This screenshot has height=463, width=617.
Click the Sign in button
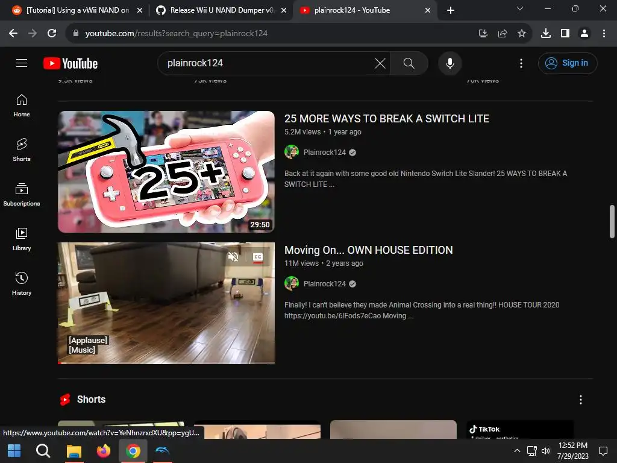(568, 63)
